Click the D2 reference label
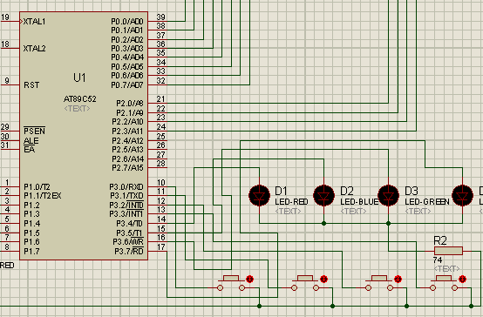The width and height of the screenshot is (483, 317). (x=347, y=191)
